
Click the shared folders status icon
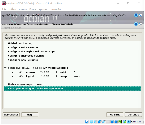pyautogui.click(x=108, y=121)
